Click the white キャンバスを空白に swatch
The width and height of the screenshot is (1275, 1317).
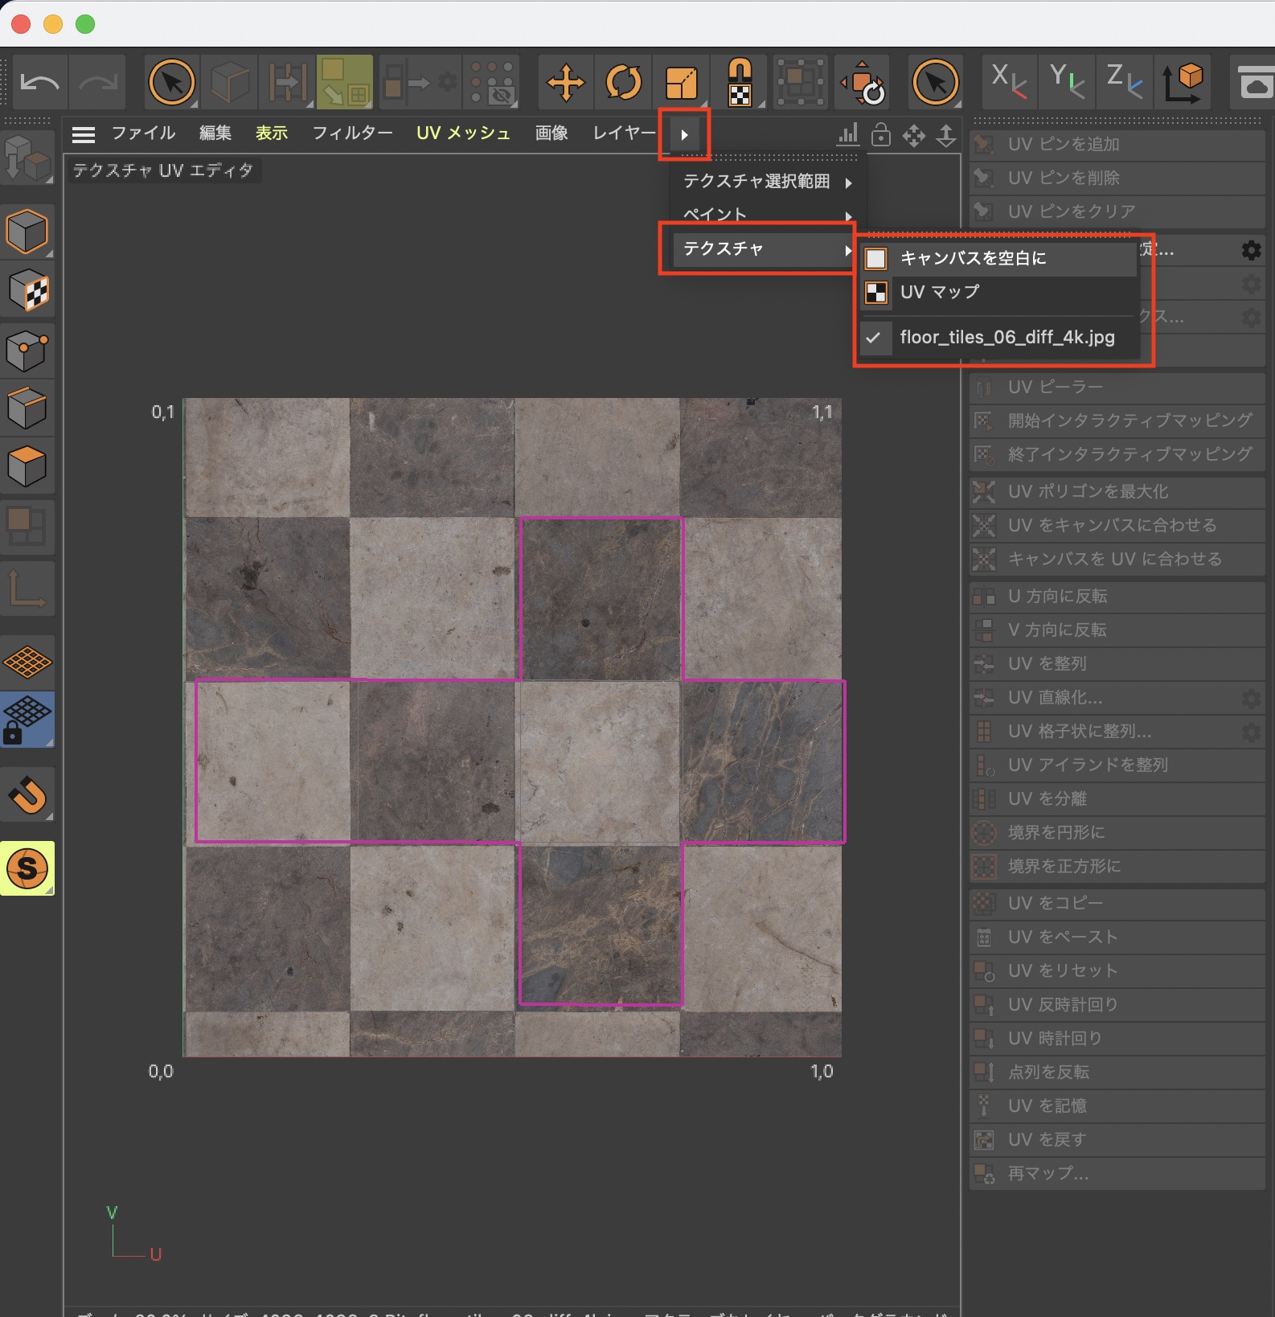point(875,258)
